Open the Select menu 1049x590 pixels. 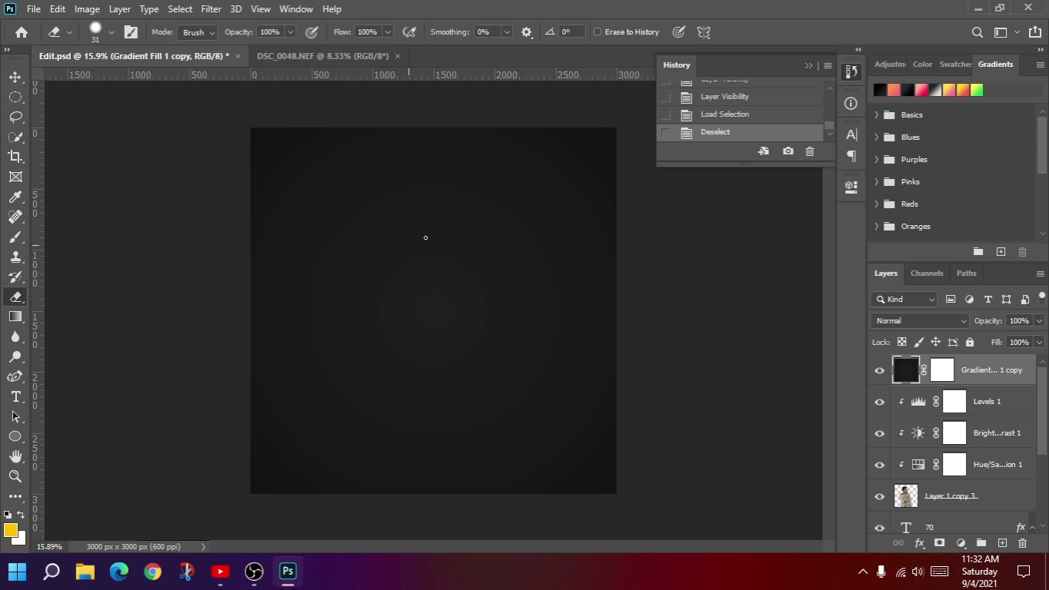click(180, 9)
